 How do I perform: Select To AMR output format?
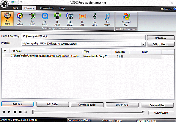click(x=57, y=19)
